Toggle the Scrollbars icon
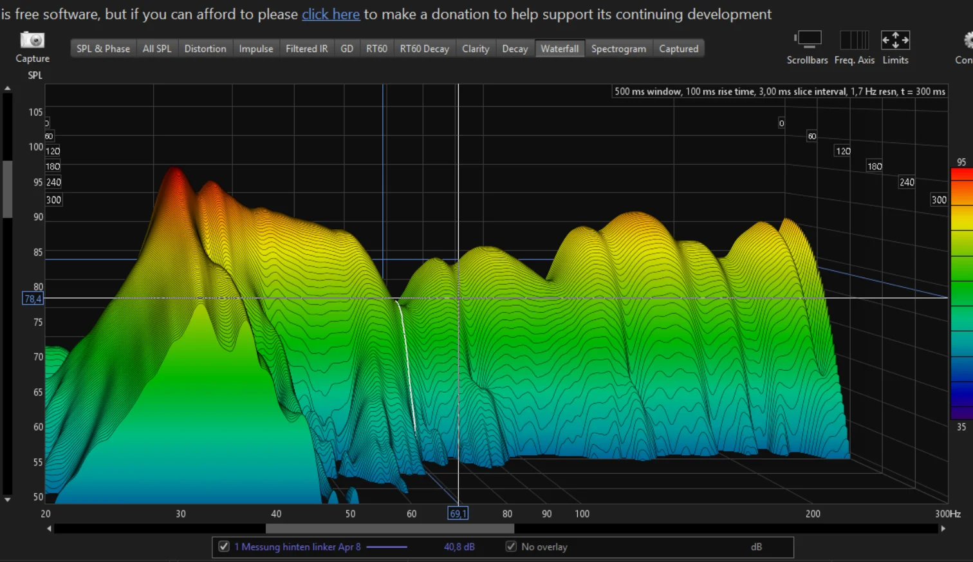Image resolution: width=973 pixels, height=562 pixels. pyautogui.click(x=808, y=39)
